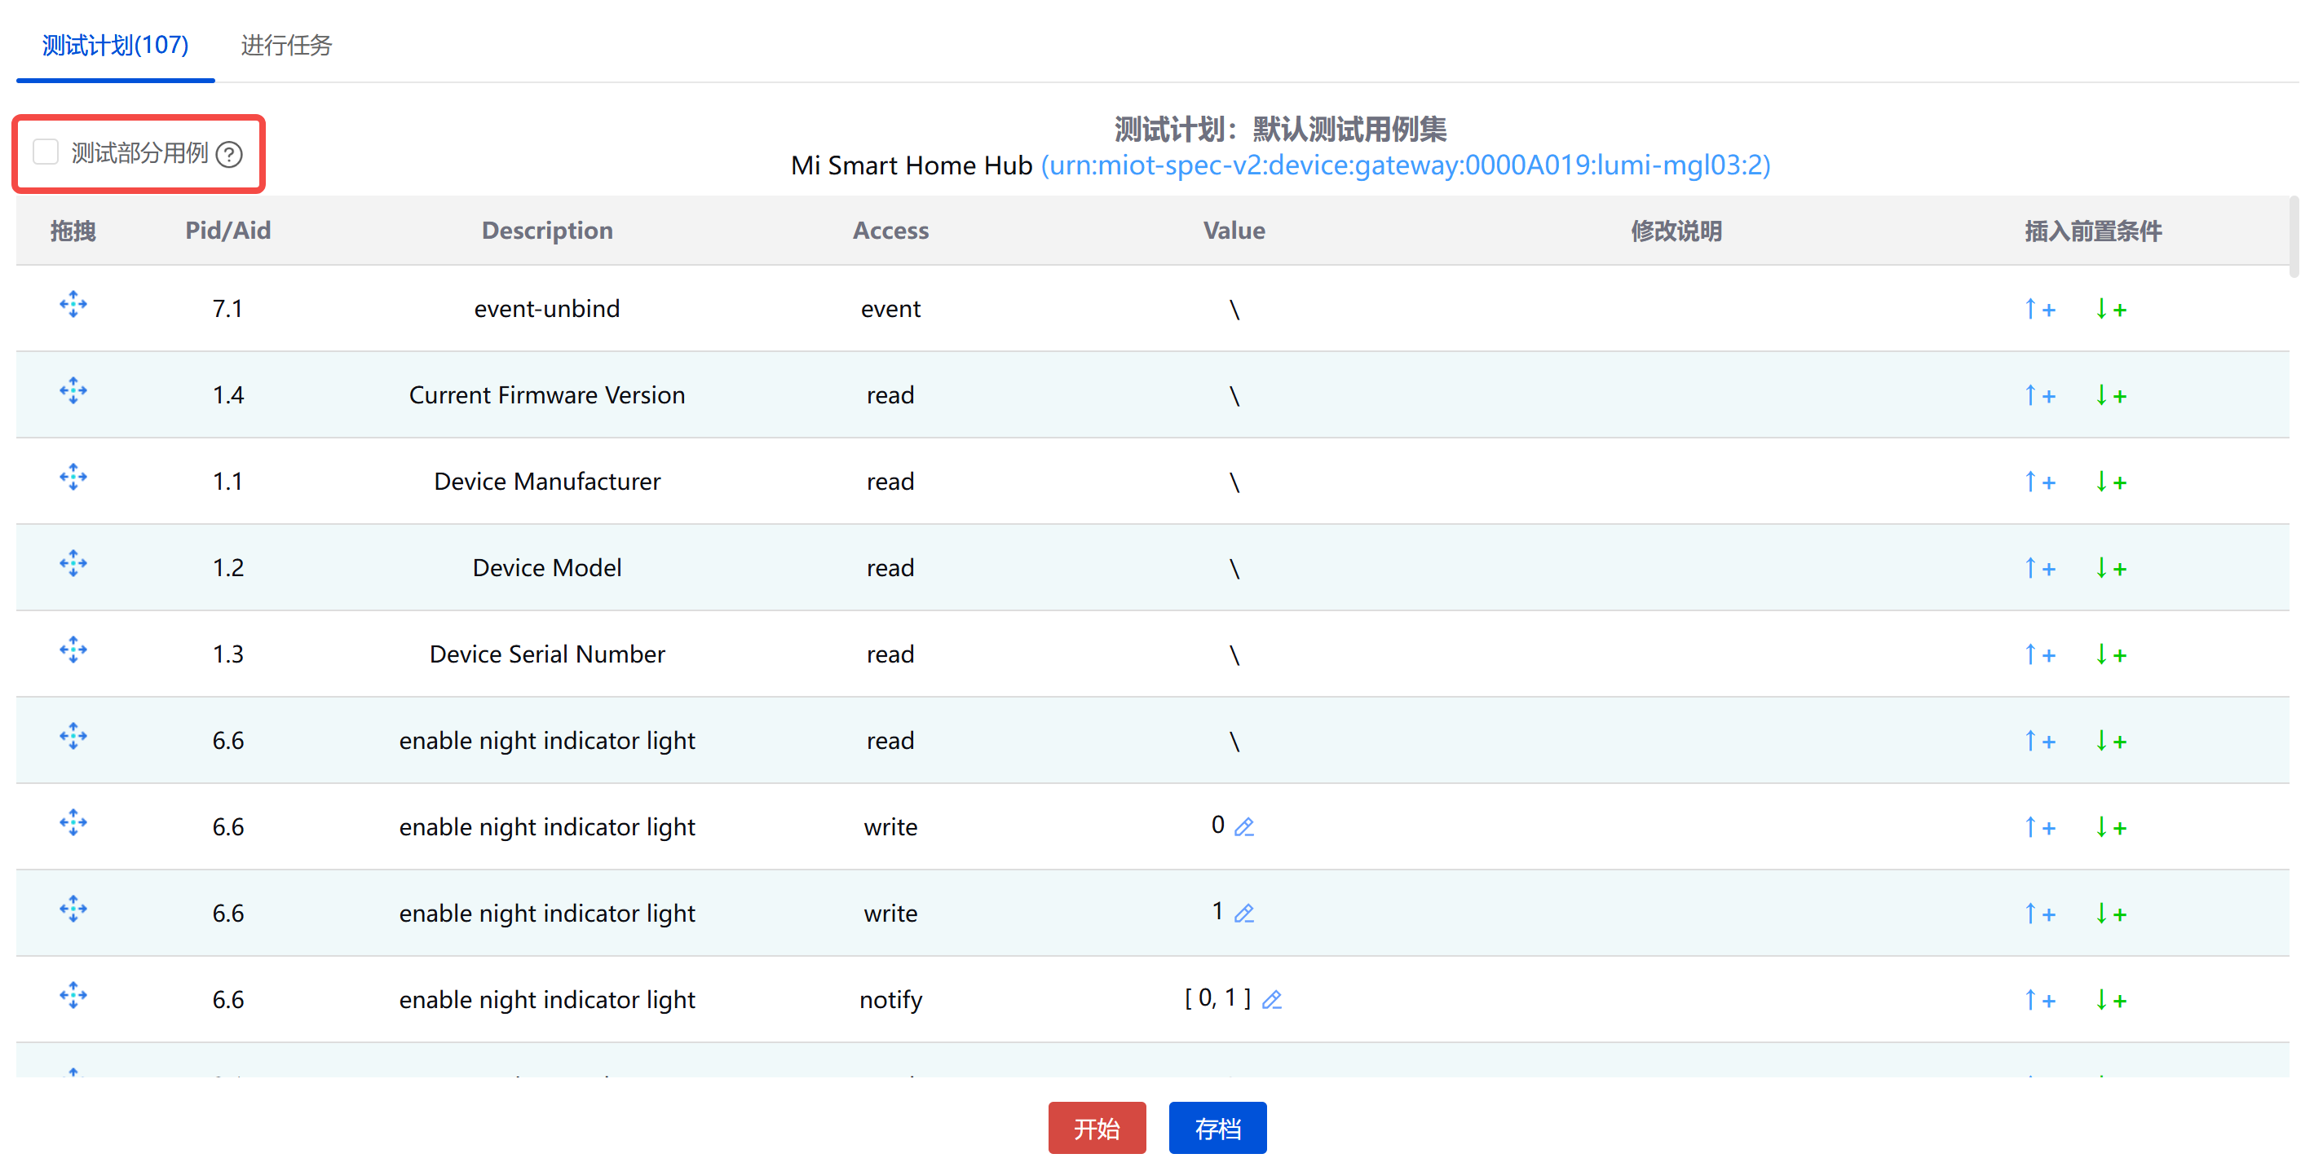The image size is (2314, 1167).
Task: Insert precondition below the 6.6 read row
Action: pos(2110,741)
